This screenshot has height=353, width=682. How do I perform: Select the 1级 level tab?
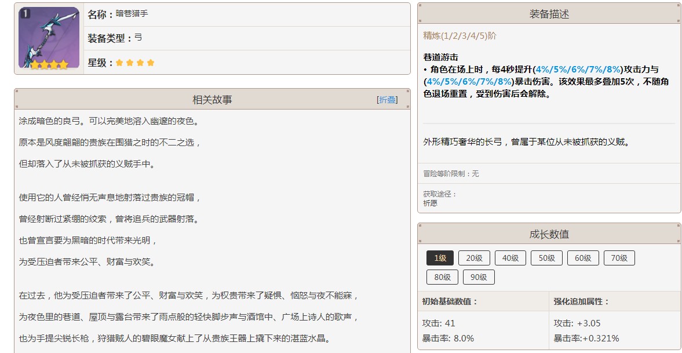440,258
